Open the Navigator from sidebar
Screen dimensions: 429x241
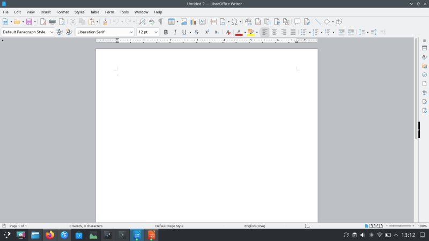coord(424,75)
